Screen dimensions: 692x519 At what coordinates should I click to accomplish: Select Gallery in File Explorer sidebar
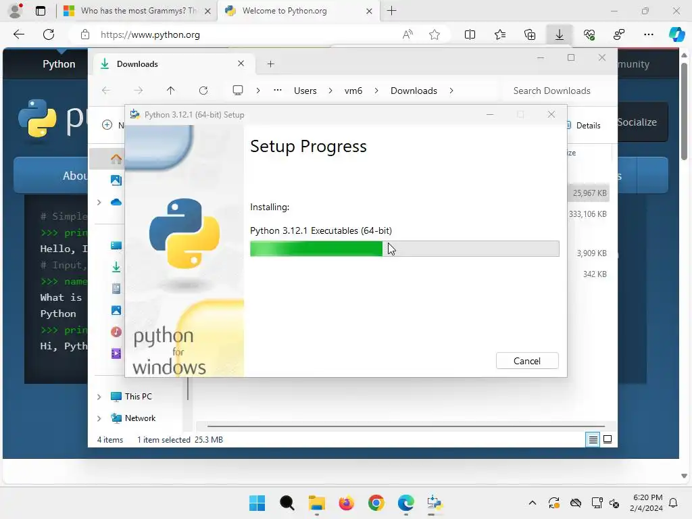click(x=116, y=180)
